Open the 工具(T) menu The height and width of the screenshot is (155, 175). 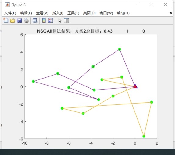[73, 13]
